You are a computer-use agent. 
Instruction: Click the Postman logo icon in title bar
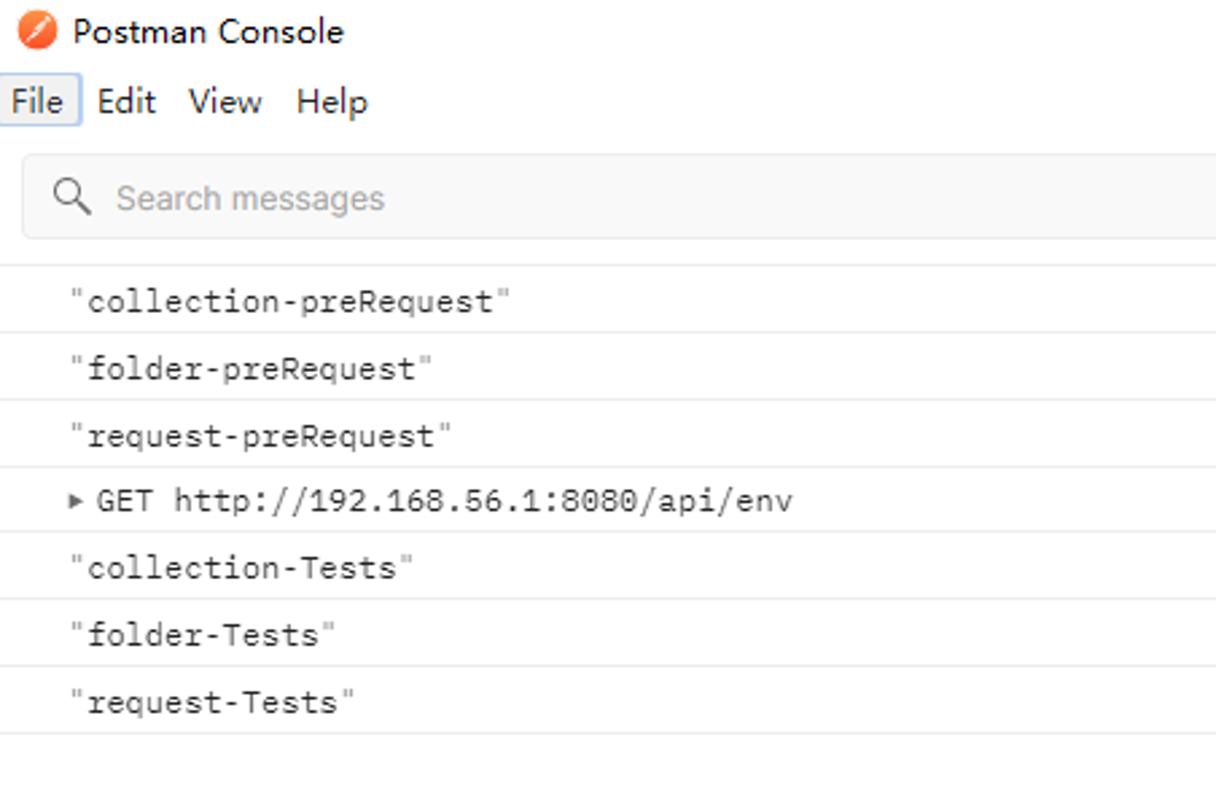(38, 30)
